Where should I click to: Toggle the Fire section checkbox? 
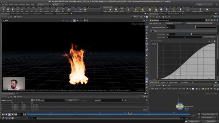coord(153,31)
